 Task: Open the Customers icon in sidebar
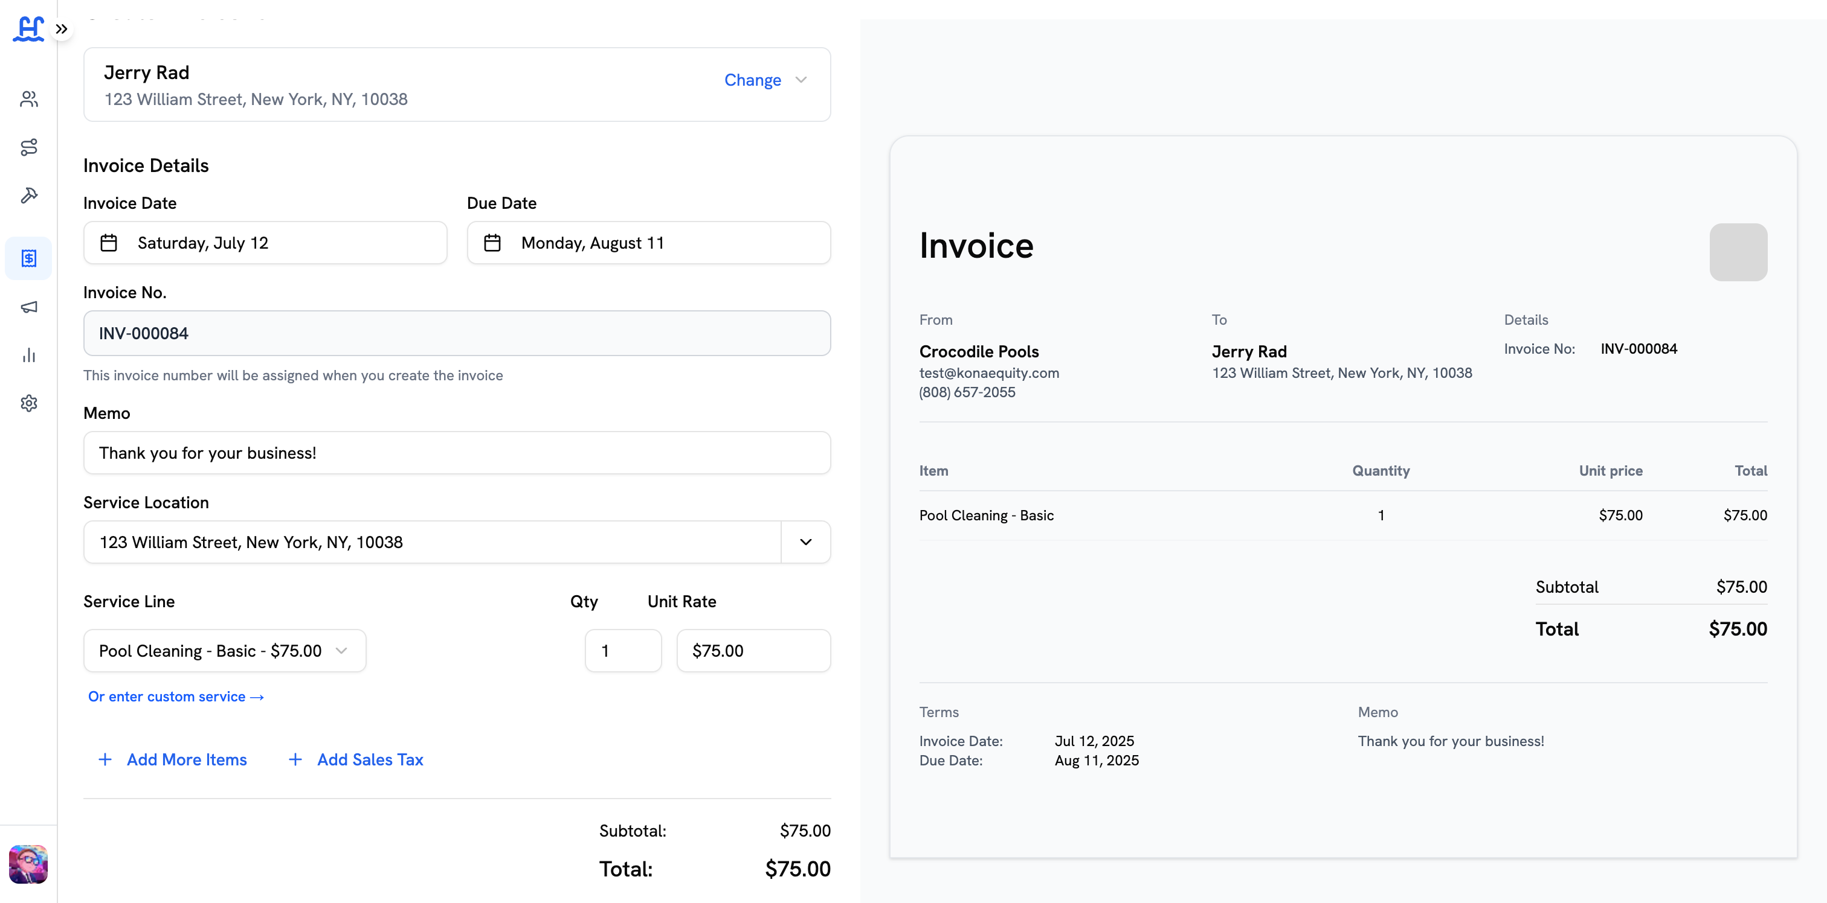pyautogui.click(x=28, y=99)
